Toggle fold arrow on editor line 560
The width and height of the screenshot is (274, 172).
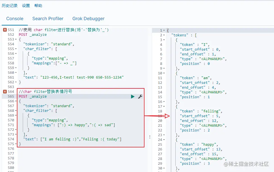pyautogui.click(x=16, y=73)
